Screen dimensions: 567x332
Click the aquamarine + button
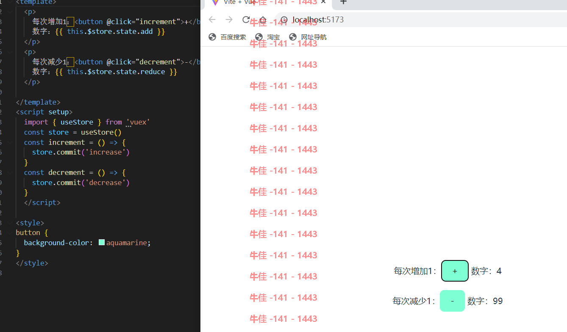pos(455,271)
